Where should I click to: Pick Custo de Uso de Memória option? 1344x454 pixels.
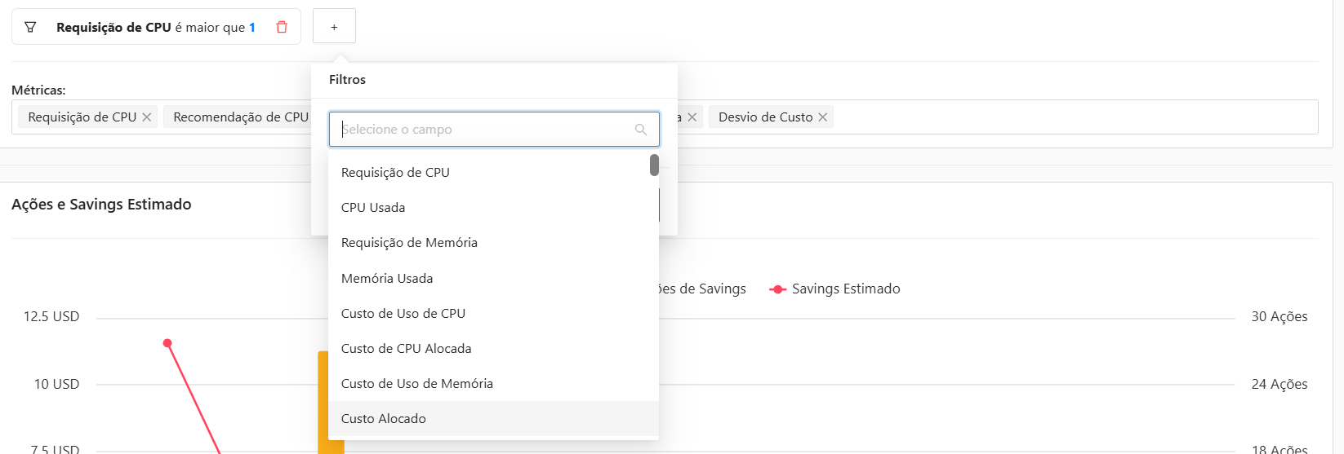coord(416,383)
